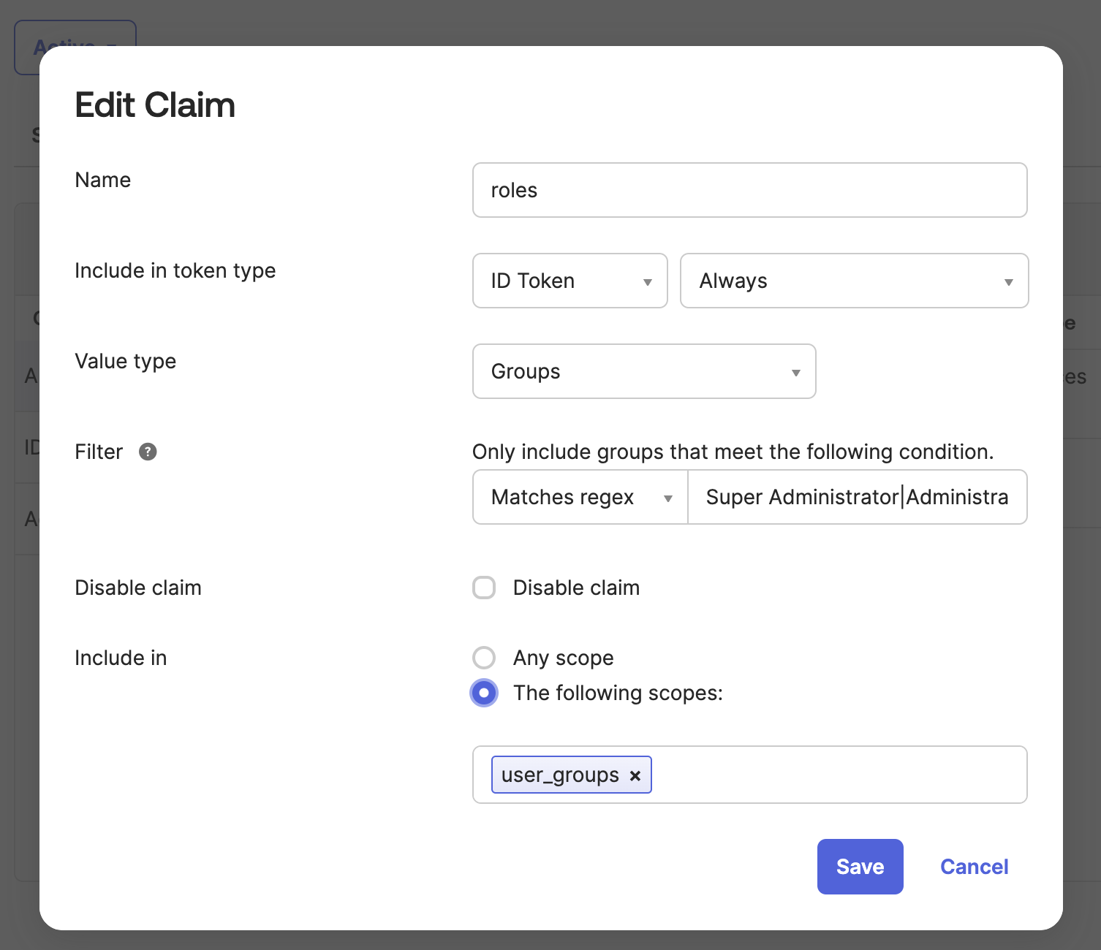This screenshot has width=1101, height=950.
Task: Expand the Matches regex condition dropdown
Action: tap(580, 497)
